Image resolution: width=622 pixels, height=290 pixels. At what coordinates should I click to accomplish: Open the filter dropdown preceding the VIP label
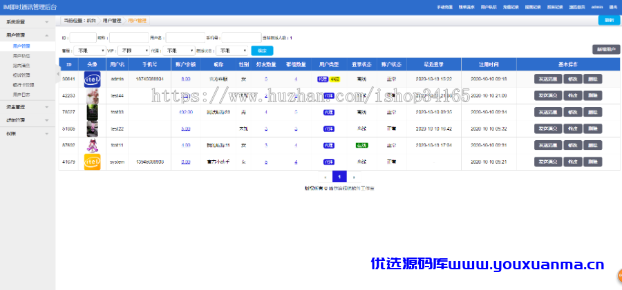[90, 50]
